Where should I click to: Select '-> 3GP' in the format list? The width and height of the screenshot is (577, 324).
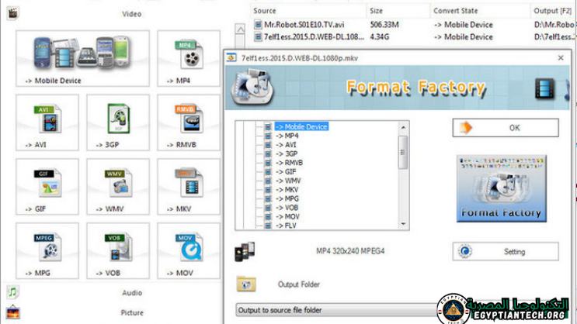[287, 153]
